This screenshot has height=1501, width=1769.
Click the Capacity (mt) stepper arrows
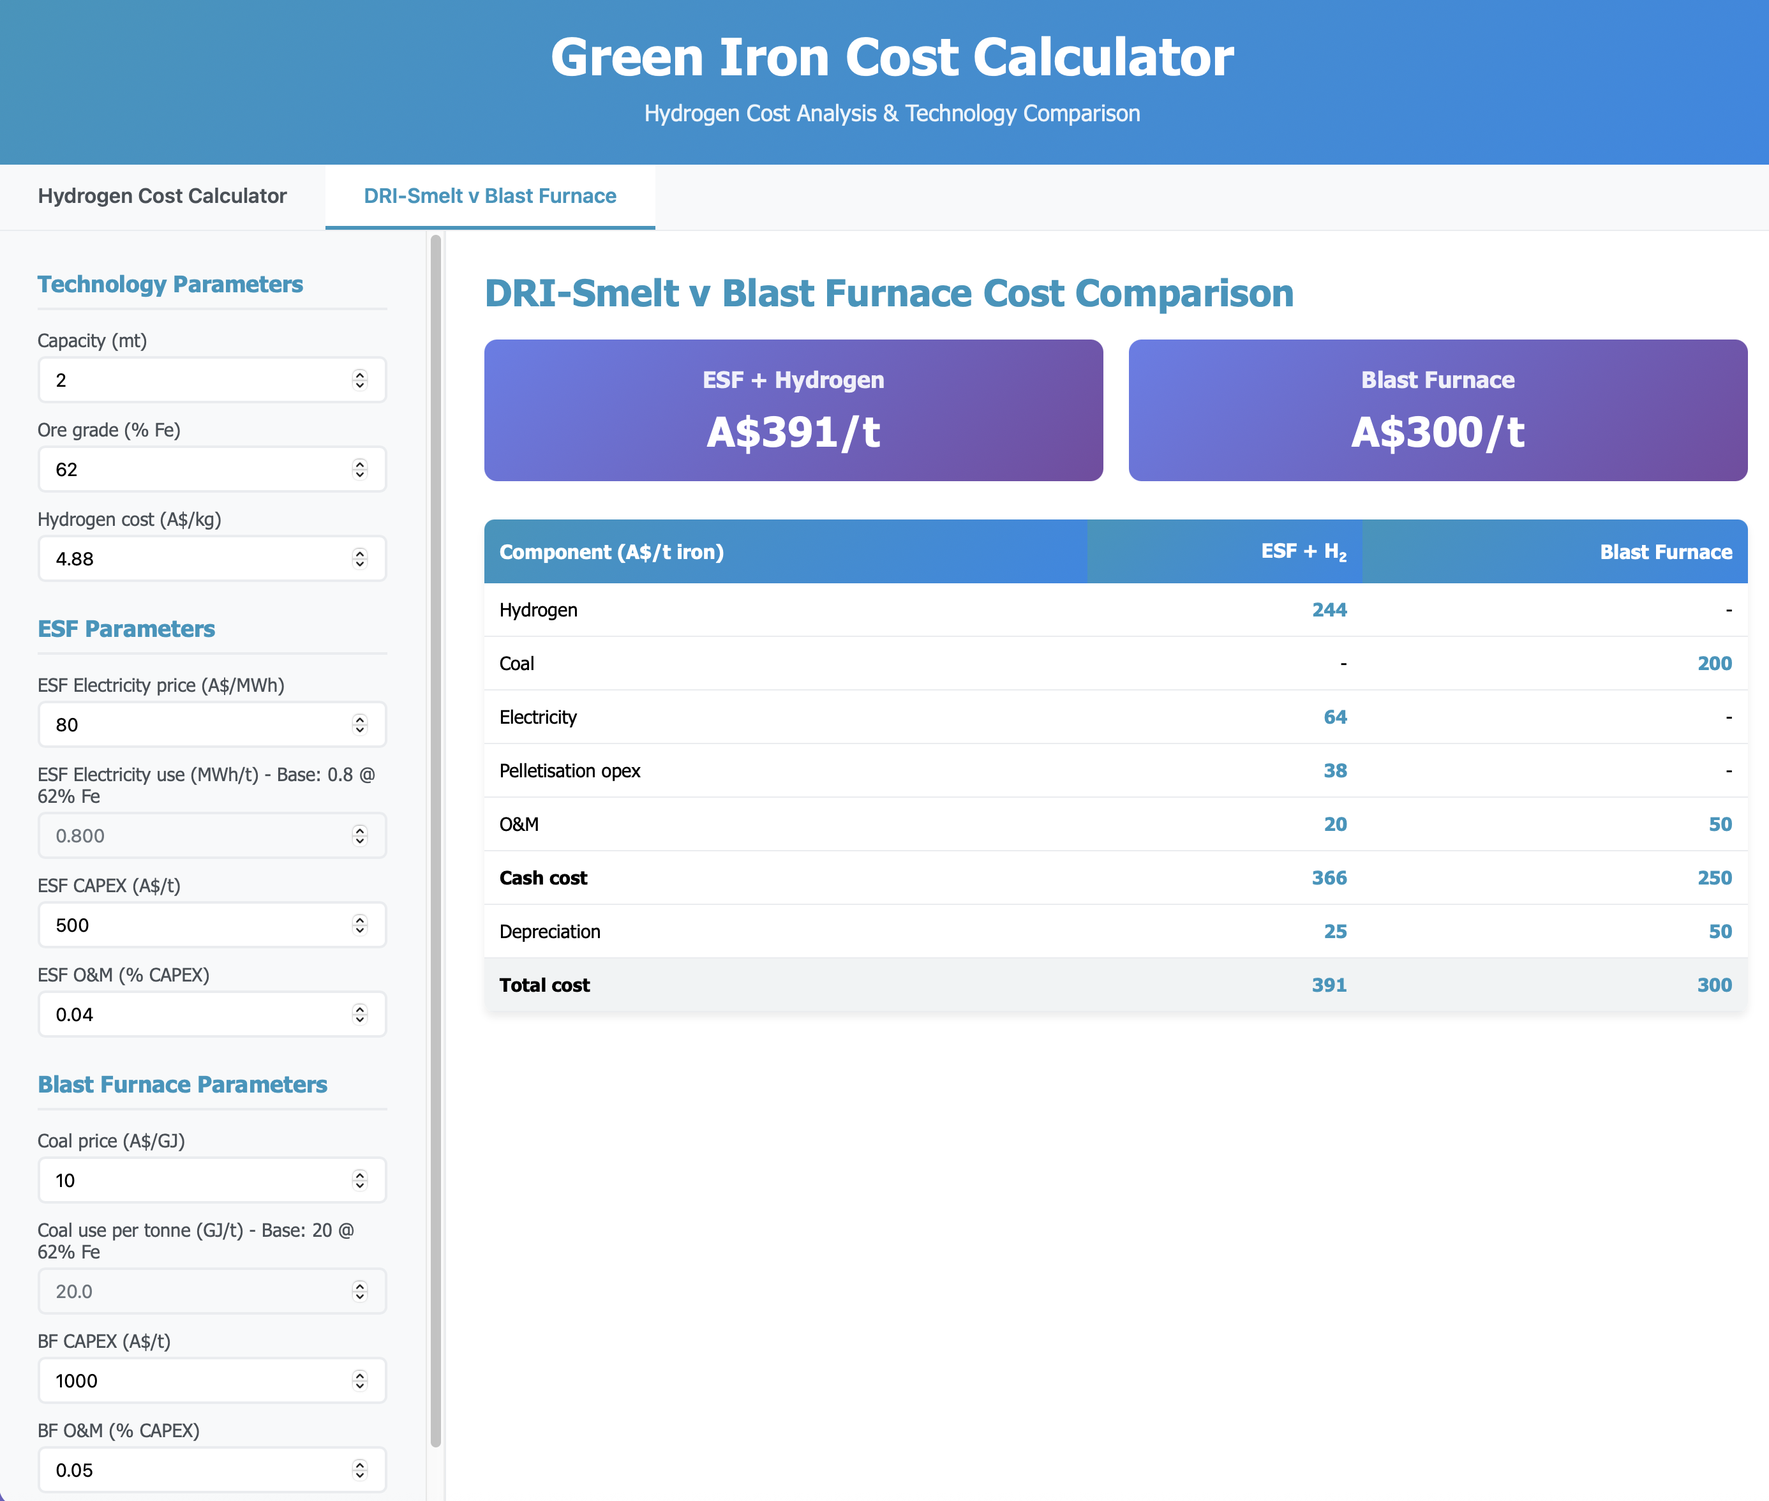coord(360,380)
